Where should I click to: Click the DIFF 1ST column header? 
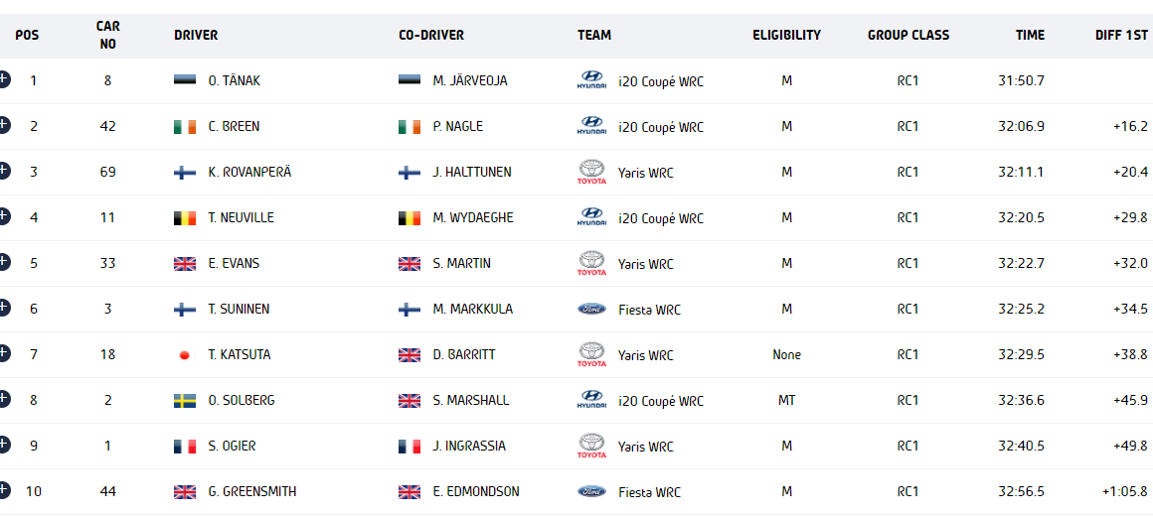click(1121, 35)
